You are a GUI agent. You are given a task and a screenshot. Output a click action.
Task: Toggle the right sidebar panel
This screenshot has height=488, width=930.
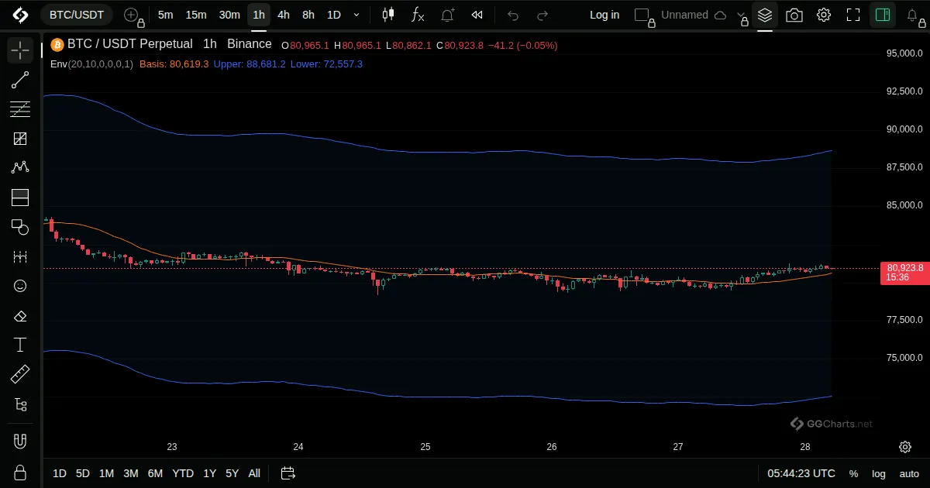click(x=883, y=15)
